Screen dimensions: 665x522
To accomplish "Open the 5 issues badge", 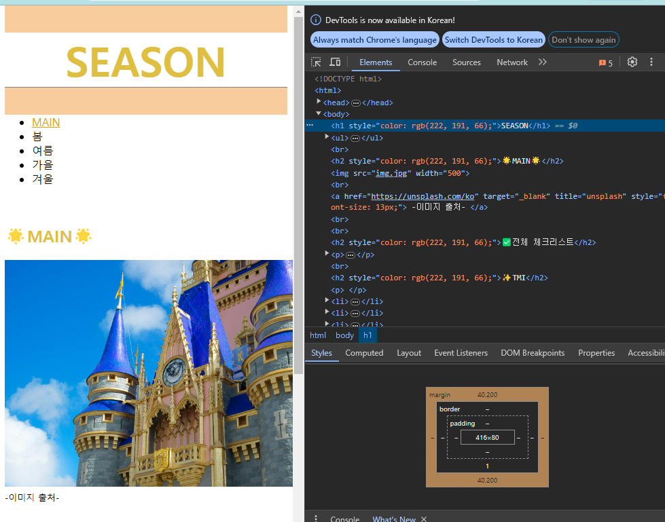I will (606, 62).
